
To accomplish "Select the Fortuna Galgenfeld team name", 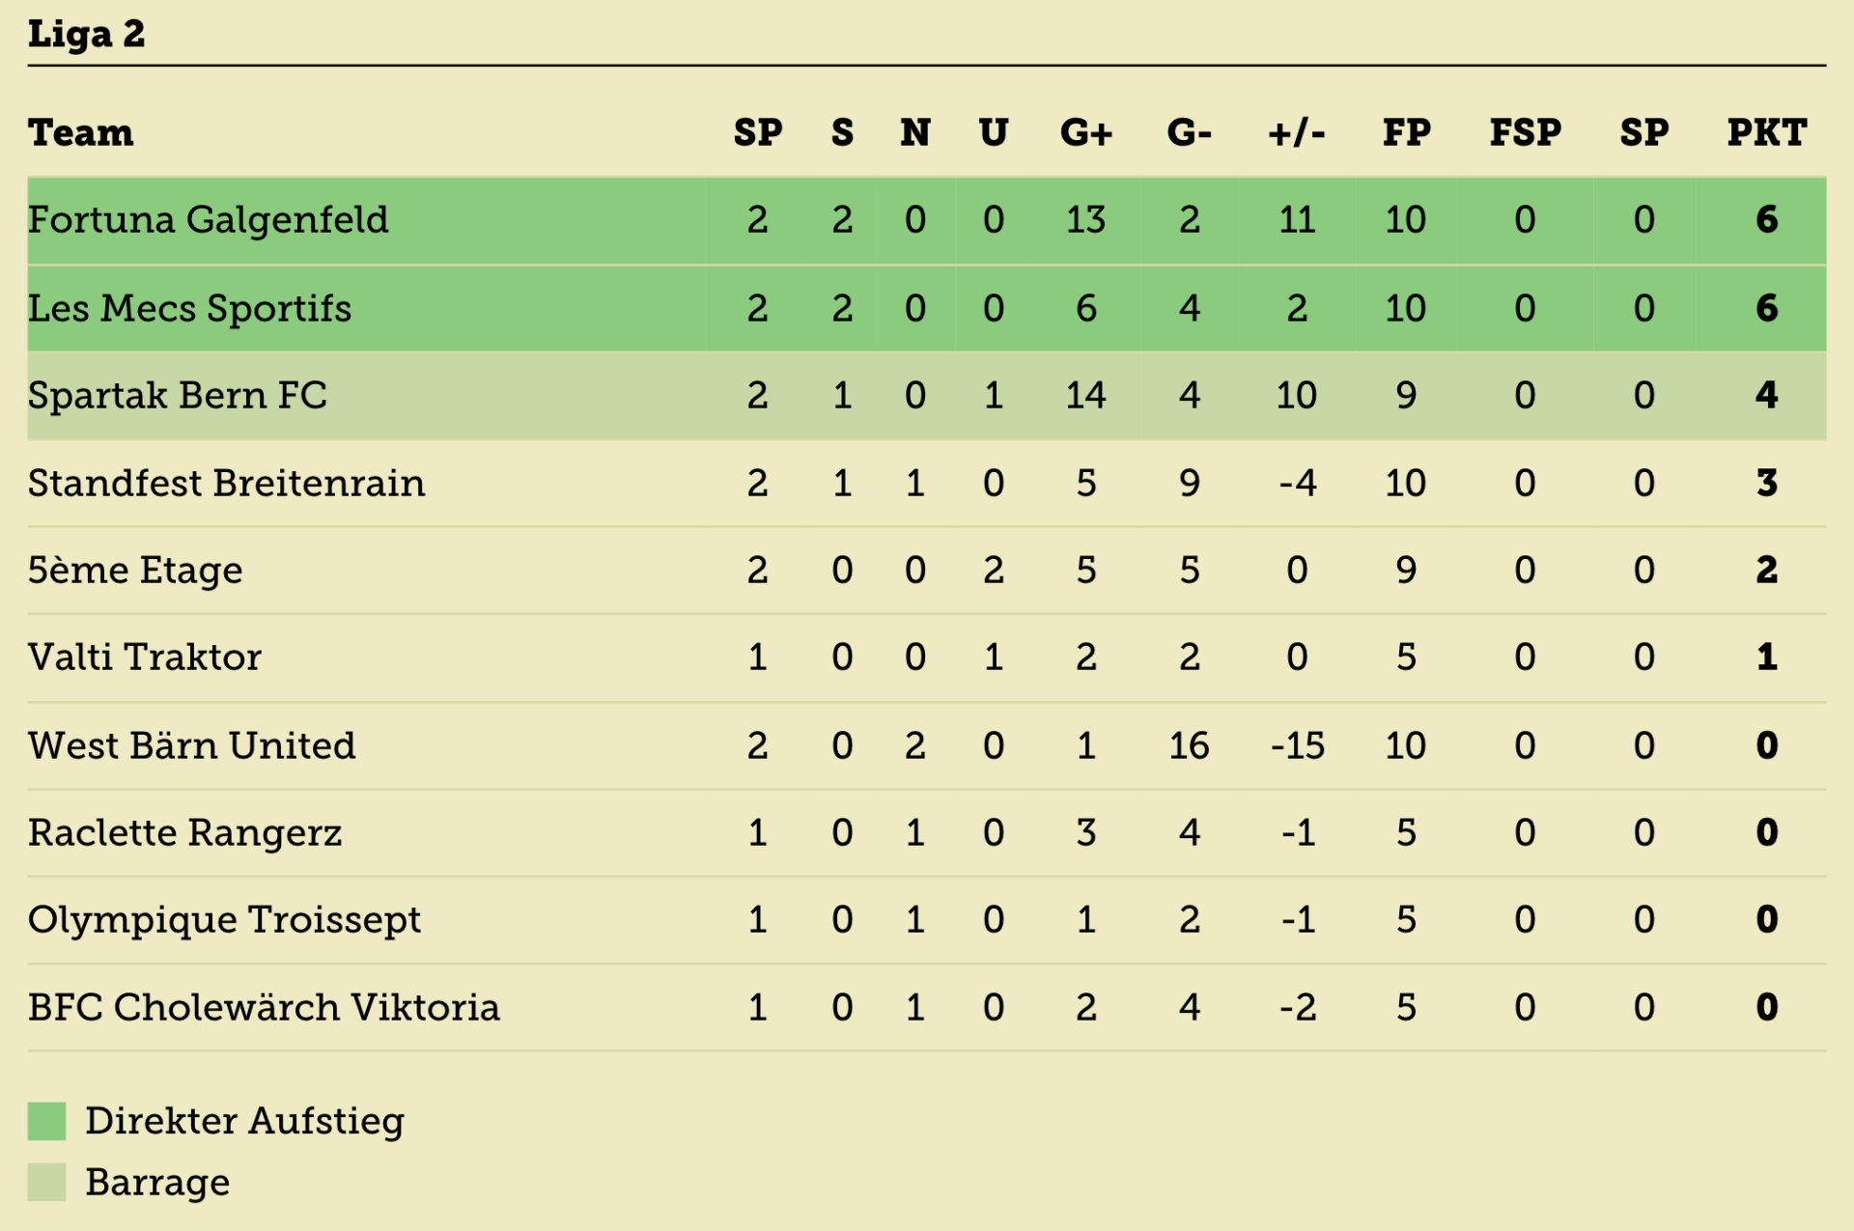I will click(x=208, y=220).
